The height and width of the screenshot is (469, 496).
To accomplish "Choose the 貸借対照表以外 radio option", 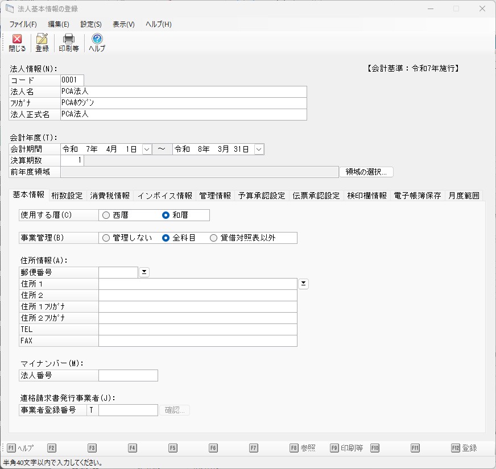I will tap(214, 238).
